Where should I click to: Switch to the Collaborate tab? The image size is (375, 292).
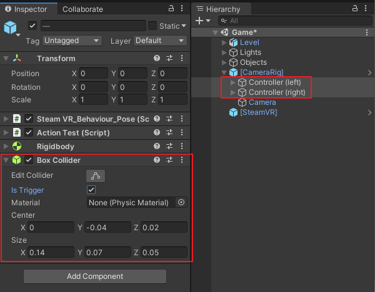tap(82, 9)
